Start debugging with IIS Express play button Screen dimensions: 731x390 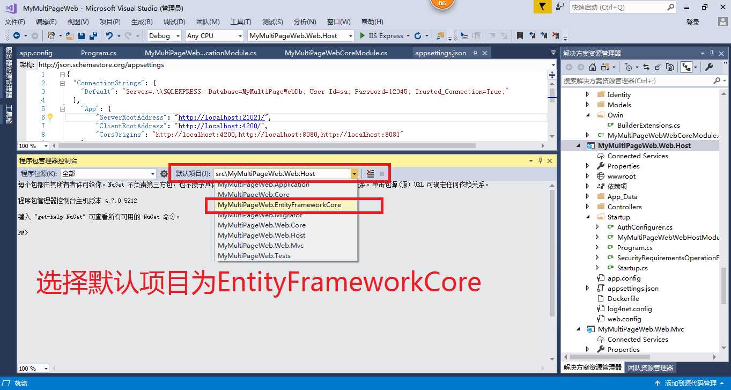point(363,36)
